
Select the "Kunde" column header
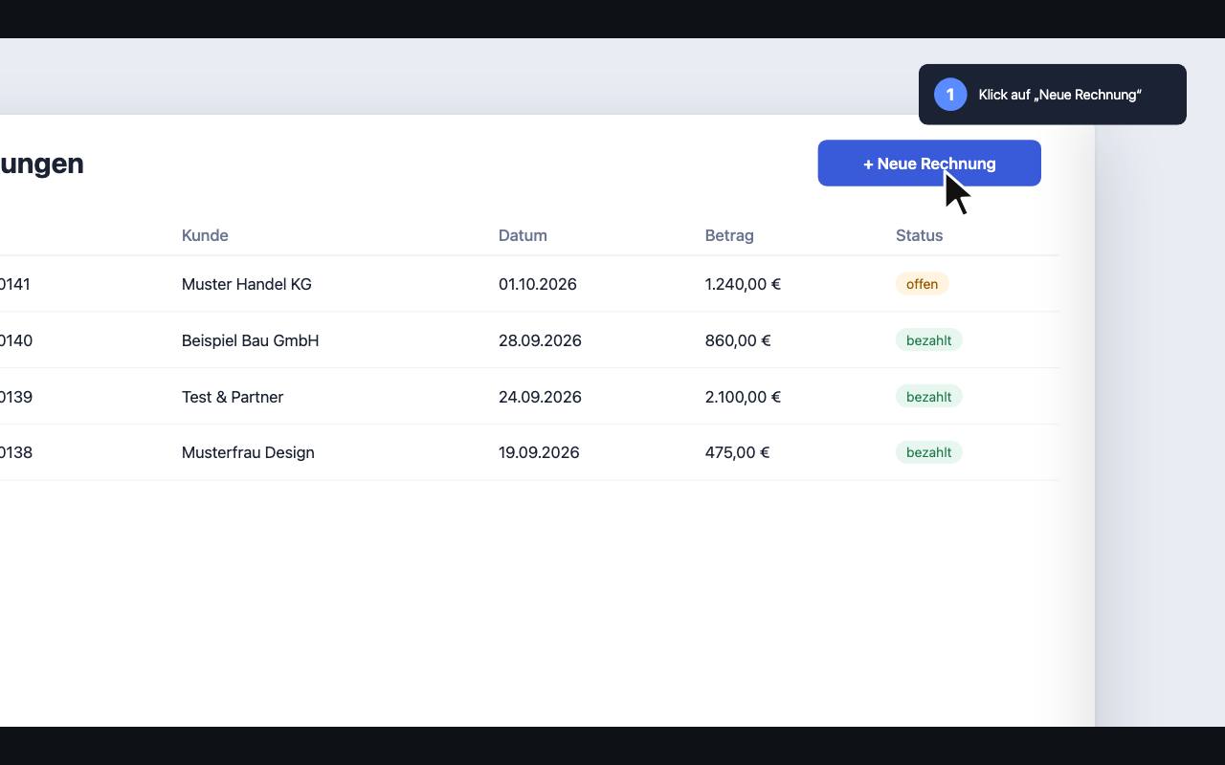click(x=205, y=235)
